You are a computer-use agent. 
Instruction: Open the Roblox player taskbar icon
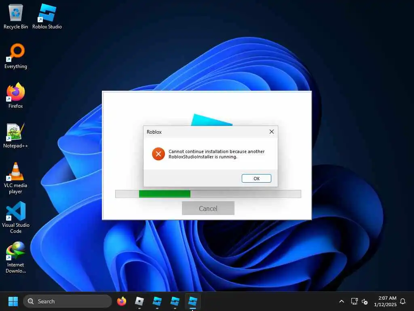139,301
